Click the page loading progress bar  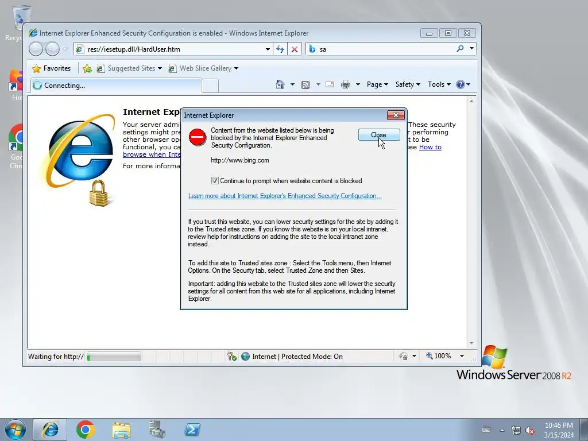(x=114, y=356)
